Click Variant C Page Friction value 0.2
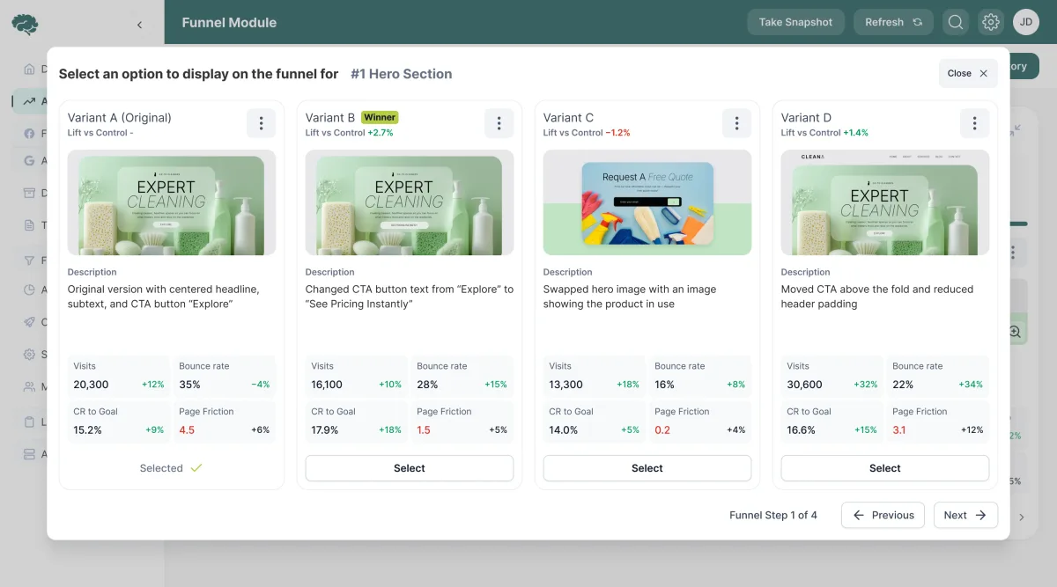The width and height of the screenshot is (1057, 587). click(x=662, y=430)
